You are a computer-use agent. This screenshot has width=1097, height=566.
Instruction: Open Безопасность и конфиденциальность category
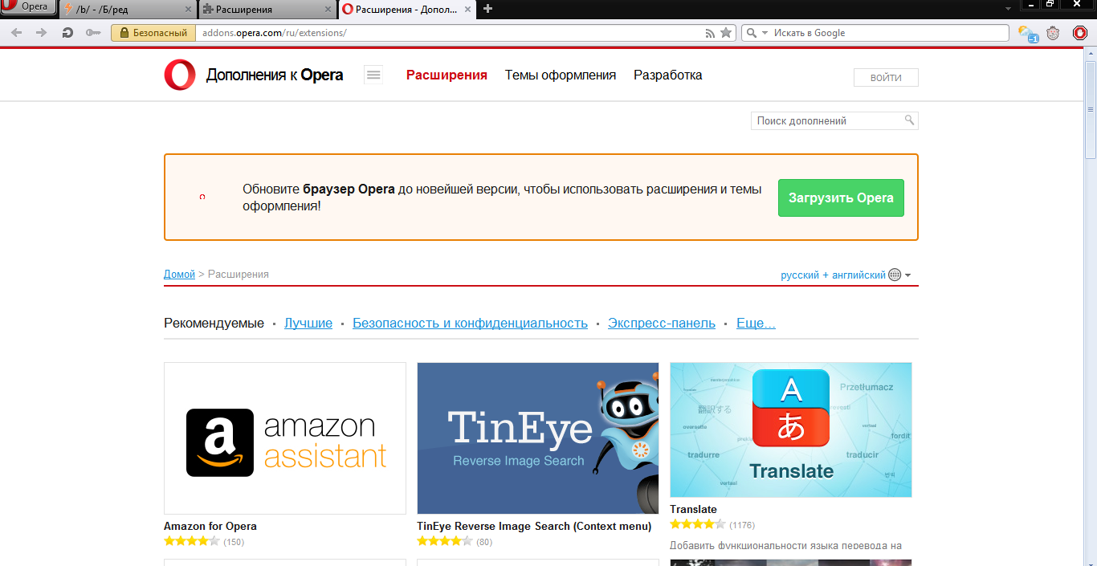[470, 323]
